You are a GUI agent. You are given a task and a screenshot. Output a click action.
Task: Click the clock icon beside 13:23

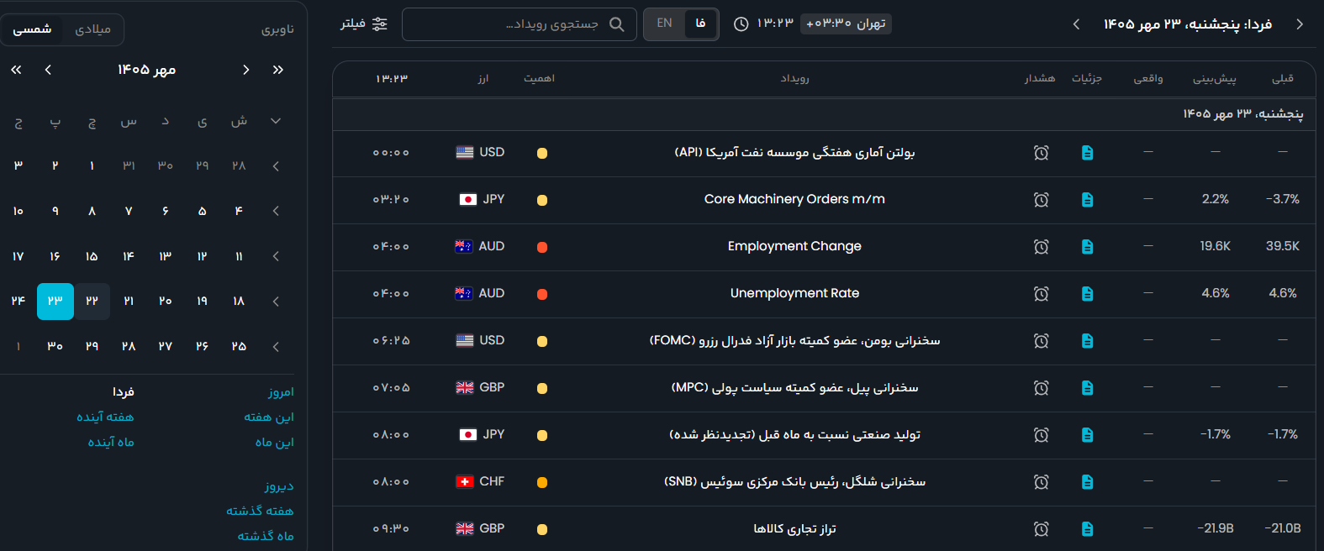point(741,24)
